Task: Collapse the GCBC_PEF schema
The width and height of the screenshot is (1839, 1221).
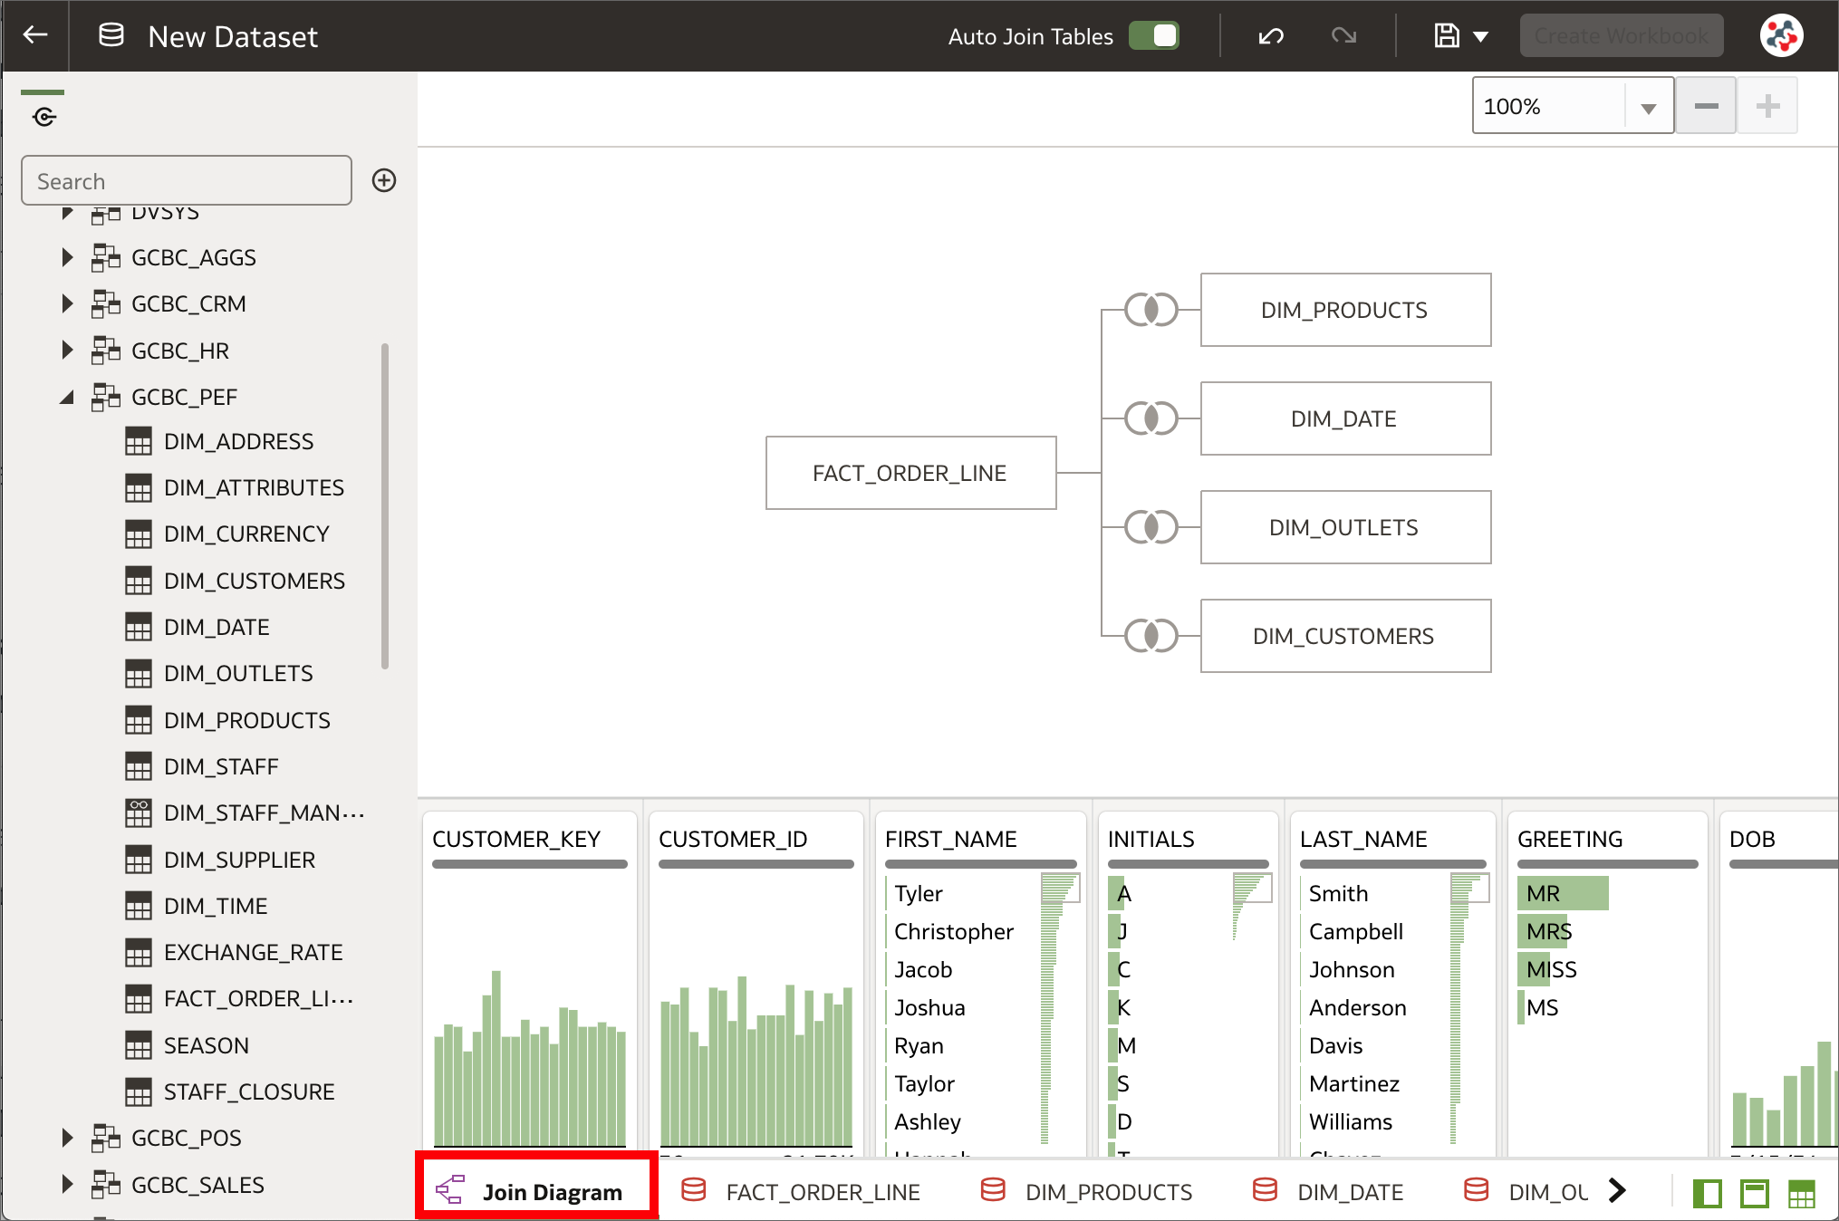Action: [66, 397]
